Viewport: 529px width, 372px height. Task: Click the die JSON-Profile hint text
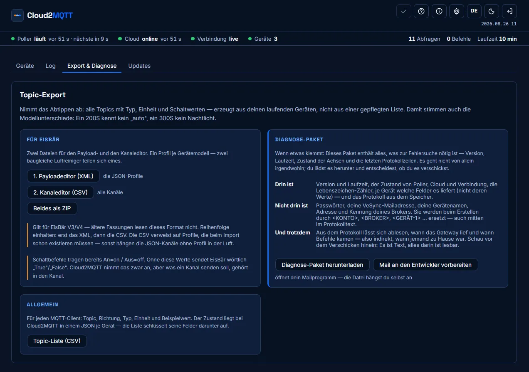tap(123, 176)
